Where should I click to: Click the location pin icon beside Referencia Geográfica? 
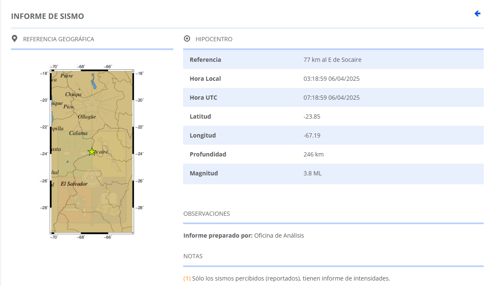point(15,39)
